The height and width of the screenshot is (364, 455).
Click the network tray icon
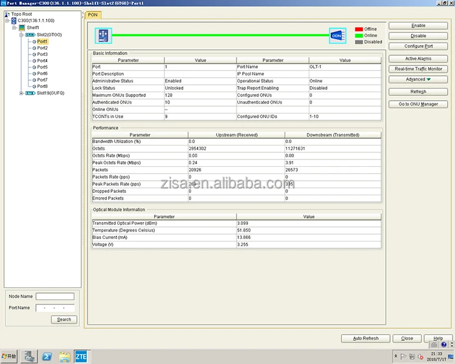coord(412,356)
